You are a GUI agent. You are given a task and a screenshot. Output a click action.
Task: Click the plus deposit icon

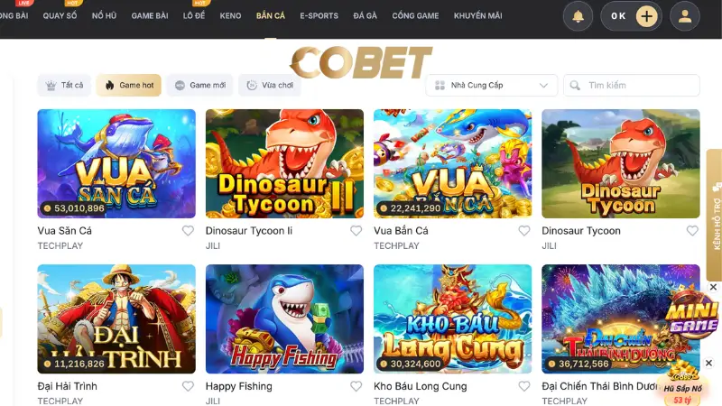[x=646, y=16]
